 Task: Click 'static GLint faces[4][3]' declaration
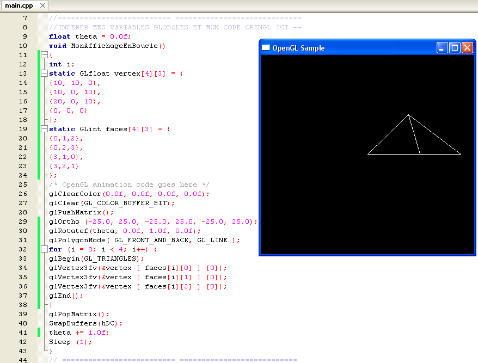click(101, 129)
